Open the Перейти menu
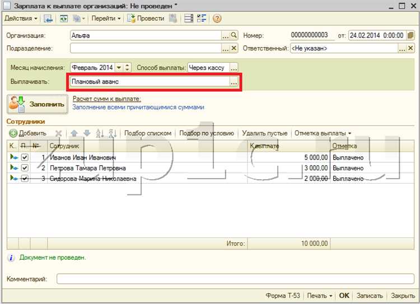The width and height of the screenshot is (420, 304). click(106, 18)
